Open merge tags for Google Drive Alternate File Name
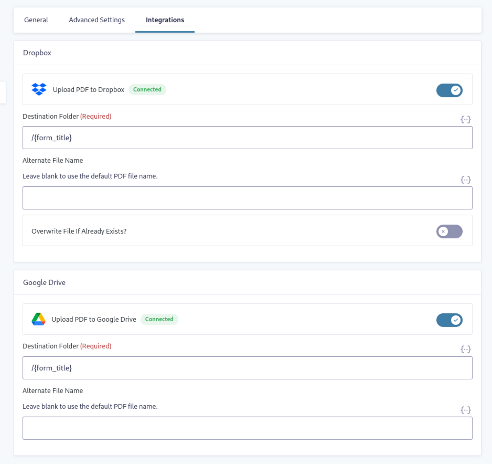The width and height of the screenshot is (492, 464). [x=465, y=410]
